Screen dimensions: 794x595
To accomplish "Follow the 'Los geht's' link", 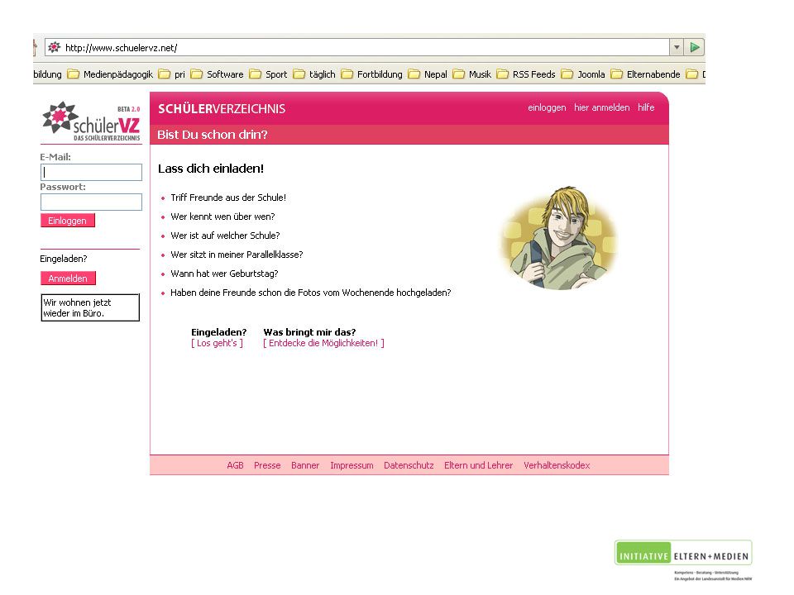I will point(217,343).
